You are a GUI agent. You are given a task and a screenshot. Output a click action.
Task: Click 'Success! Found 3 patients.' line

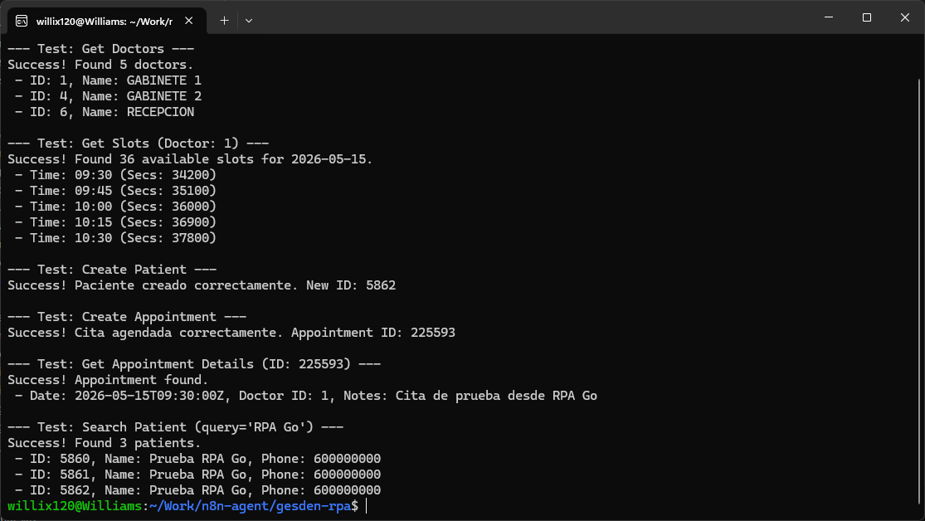[x=105, y=443]
